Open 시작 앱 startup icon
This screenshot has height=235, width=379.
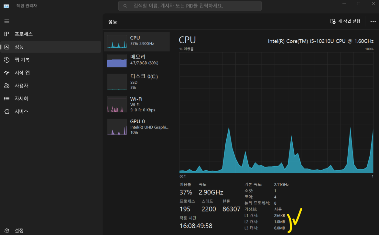7,73
